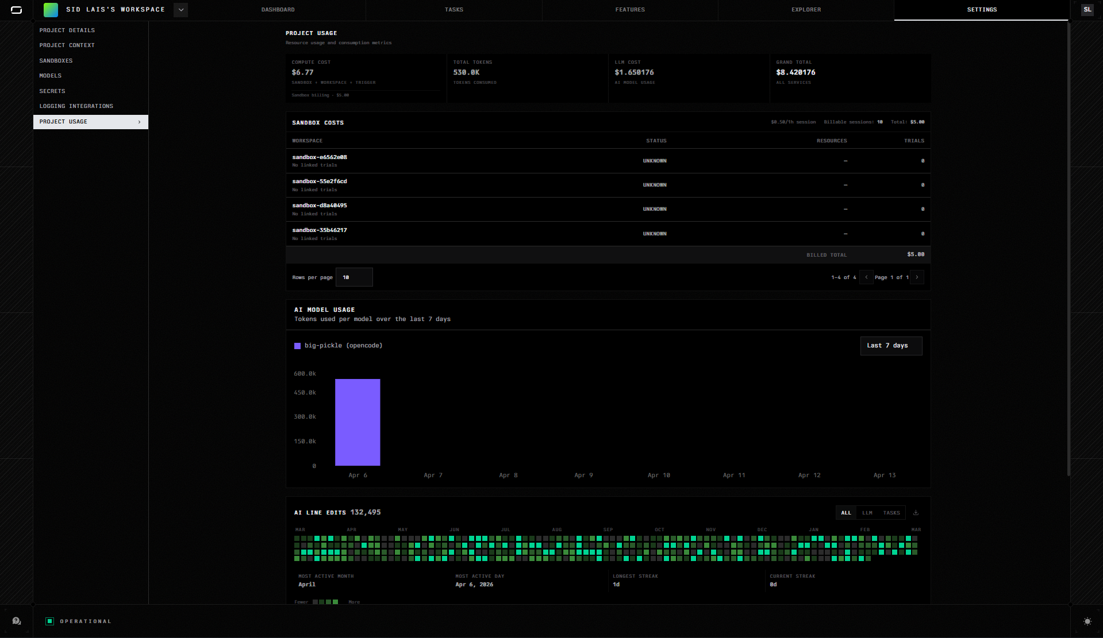The image size is (1103, 638).
Task: Toggle light/dark theme sun icon
Action: (x=1087, y=621)
